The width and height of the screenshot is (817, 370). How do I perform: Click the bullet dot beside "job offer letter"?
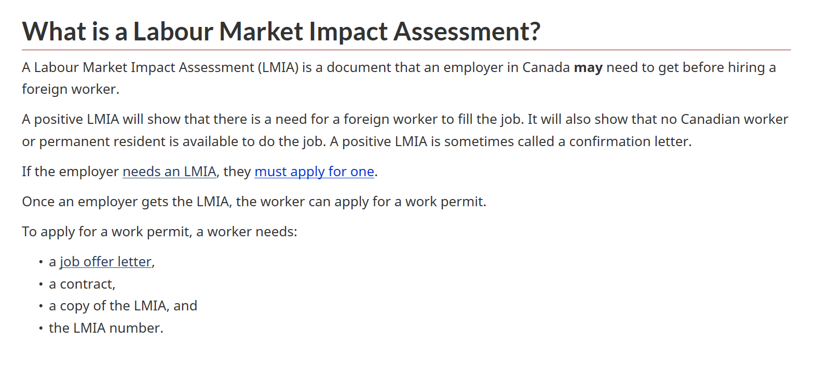40,262
